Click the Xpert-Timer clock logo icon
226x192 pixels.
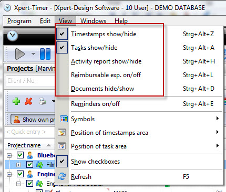pos(13,36)
